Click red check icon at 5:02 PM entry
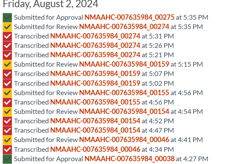Image resolution: width=229 pixels, height=164 pixels. pyautogui.click(x=7, y=84)
